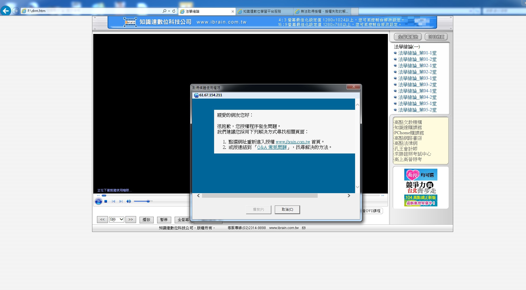Click the browser Forward arrow button
Viewport: 526px width, 290px height.
(16, 11)
